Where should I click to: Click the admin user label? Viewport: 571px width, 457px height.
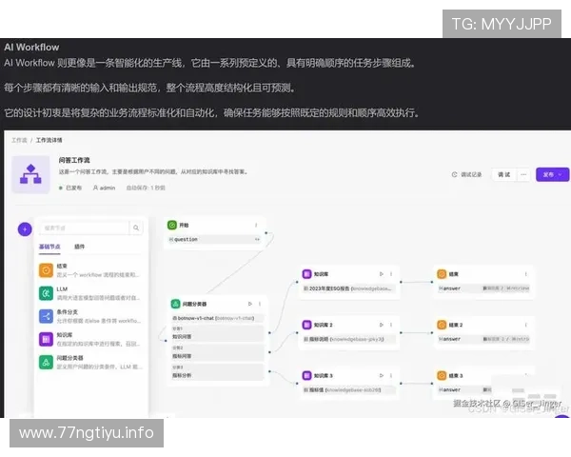[104, 189]
